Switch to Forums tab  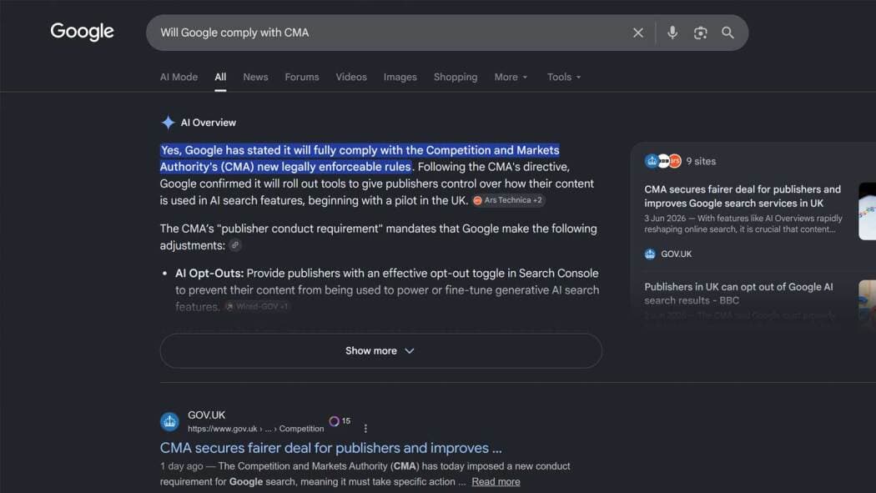click(302, 77)
